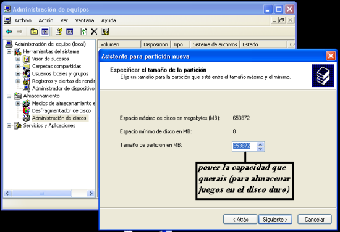Image resolution: width=340 pixels, height=232 pixels.
Task: Click the Refresh toolbar icon
Action: pyautogui.click(x=83, y=31)
